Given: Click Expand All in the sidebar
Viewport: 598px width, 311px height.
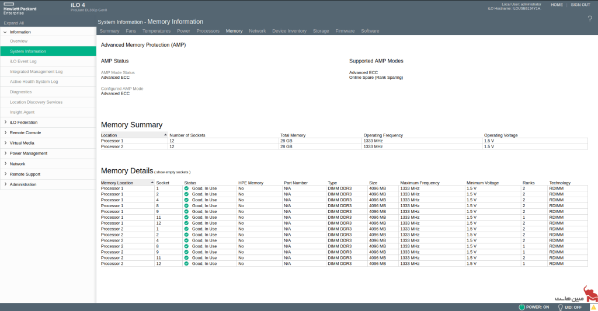Looking at the screenshot, I should [x=14, y=23].
